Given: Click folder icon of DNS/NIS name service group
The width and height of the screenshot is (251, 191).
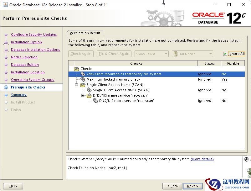Looking at the screenshot, I should tap(89, 95).
